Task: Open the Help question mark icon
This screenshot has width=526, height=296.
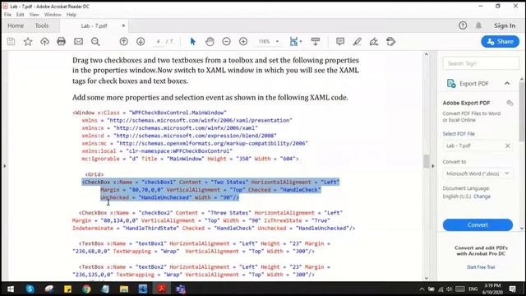Action: click(x=463, y=25)
